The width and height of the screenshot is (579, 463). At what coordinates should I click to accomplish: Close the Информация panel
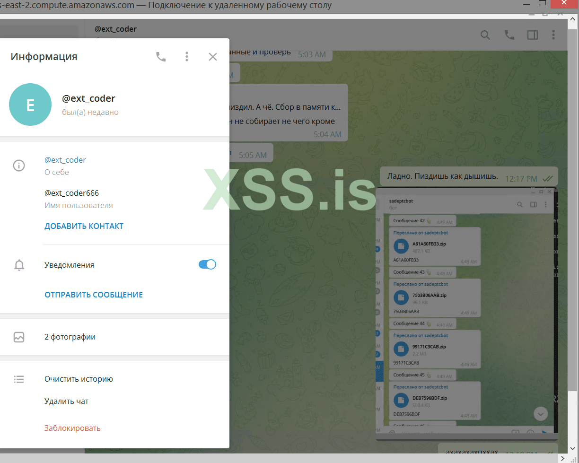coord(213,57)
